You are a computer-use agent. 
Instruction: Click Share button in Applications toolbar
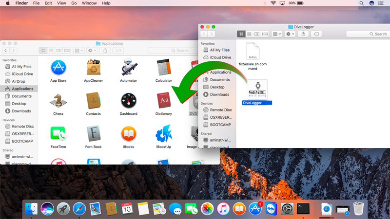click(x=105, y=51)
